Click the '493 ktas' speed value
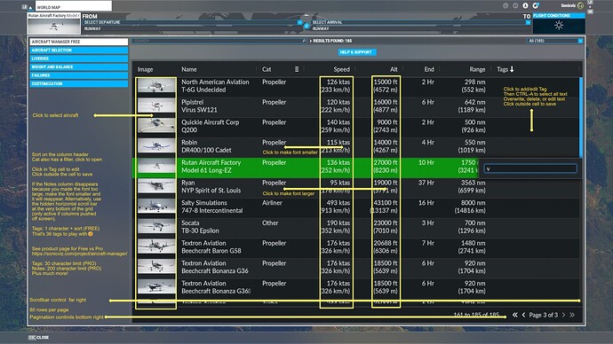 [338, 203]
